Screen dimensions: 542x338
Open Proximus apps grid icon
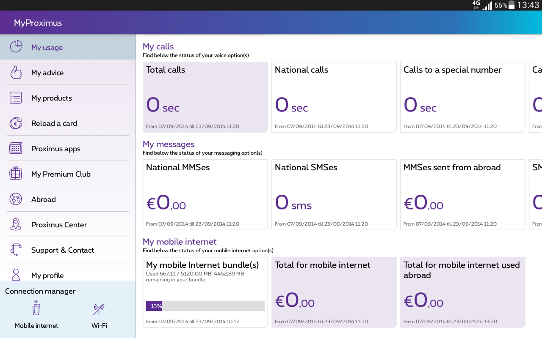[x=16, y=148]
